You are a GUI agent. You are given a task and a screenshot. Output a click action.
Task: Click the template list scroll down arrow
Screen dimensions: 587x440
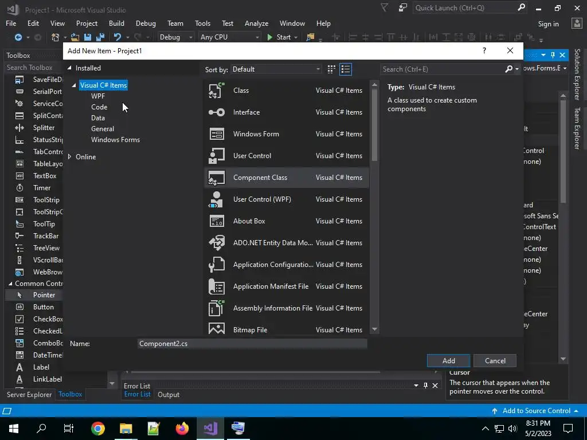374,329
